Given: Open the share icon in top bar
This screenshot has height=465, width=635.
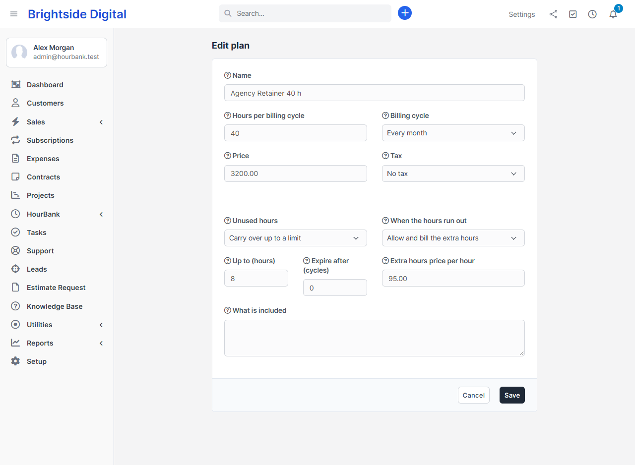Looking at the screenshot, I should click(x=553, y=14).
